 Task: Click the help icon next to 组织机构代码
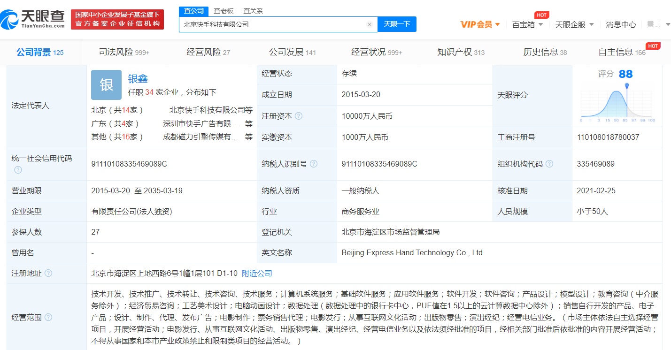(549, 164)
